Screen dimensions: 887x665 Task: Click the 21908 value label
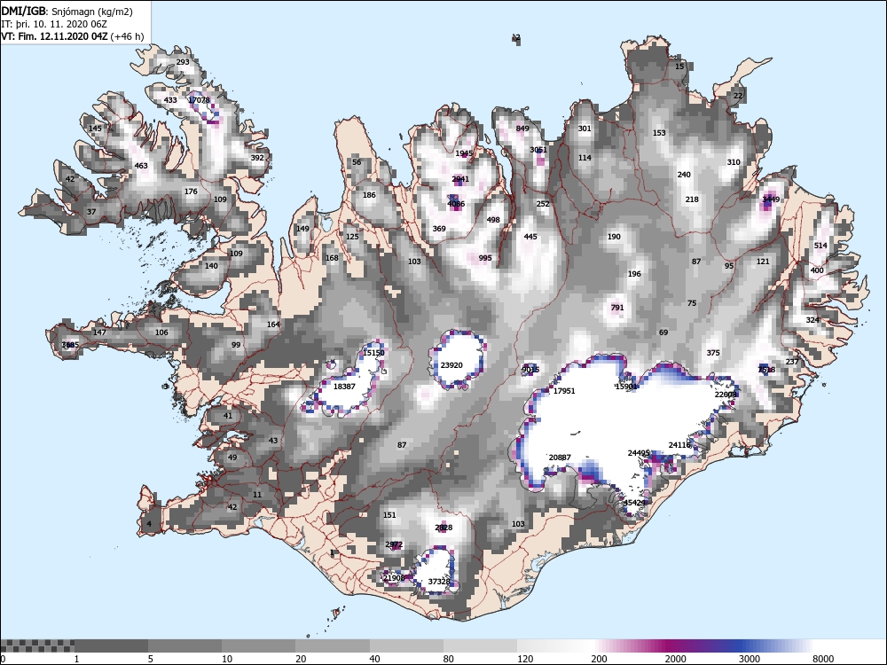pyautogui.click(x=394, y=578)
